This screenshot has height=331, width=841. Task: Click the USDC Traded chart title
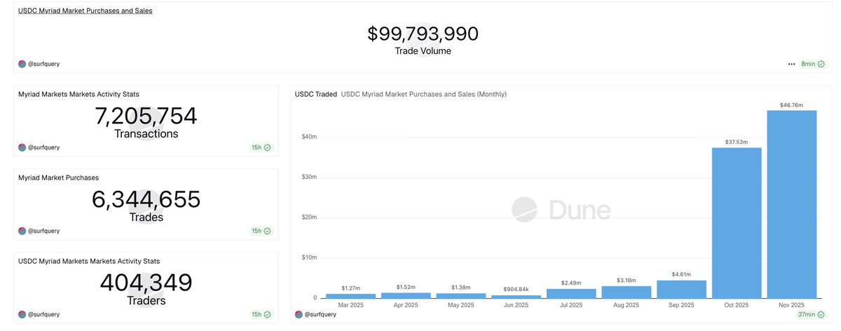[x=315, y=94]
